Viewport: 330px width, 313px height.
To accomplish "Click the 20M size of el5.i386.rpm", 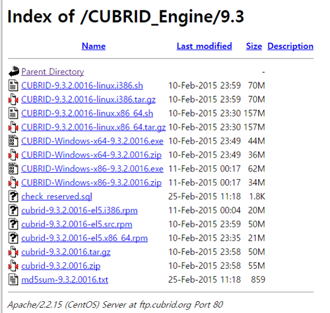I will [x=257, y=210].
